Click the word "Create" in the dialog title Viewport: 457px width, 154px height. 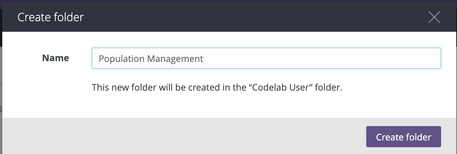33,17
